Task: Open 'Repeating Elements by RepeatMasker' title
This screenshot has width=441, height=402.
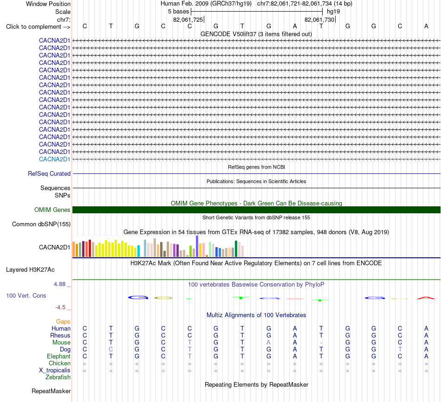Action: [256, 384]
